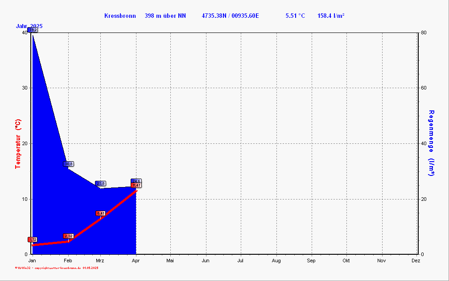Select the Apr month label
The image size is (449, 281).
click(136, 261)
